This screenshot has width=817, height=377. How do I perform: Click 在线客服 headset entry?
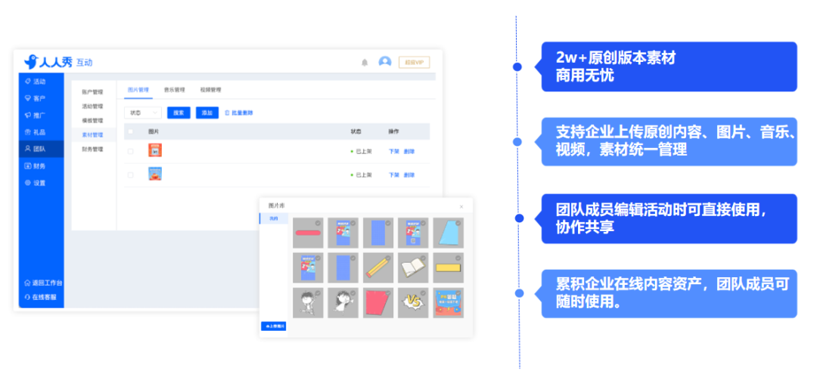[41, 298]
